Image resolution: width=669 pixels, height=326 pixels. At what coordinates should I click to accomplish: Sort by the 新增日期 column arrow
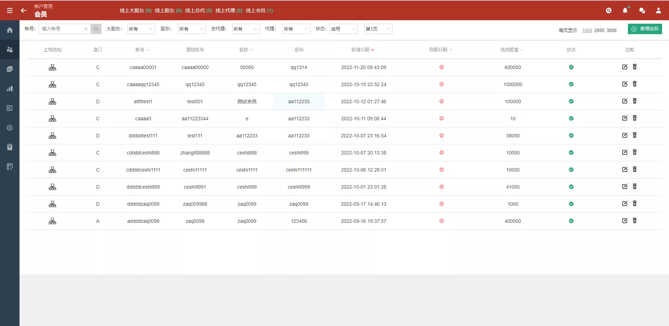click(x=373, y=50)
